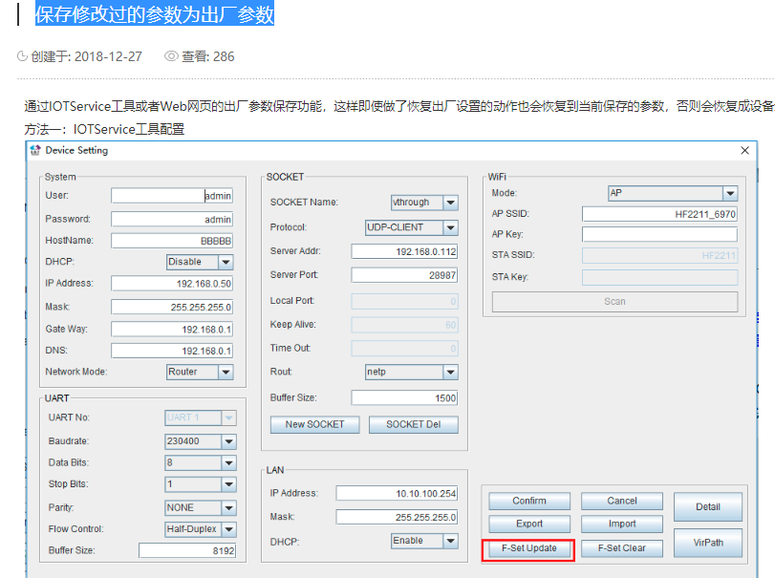
Task: Click the F-Set Update button
Action: tap(528, 548)
